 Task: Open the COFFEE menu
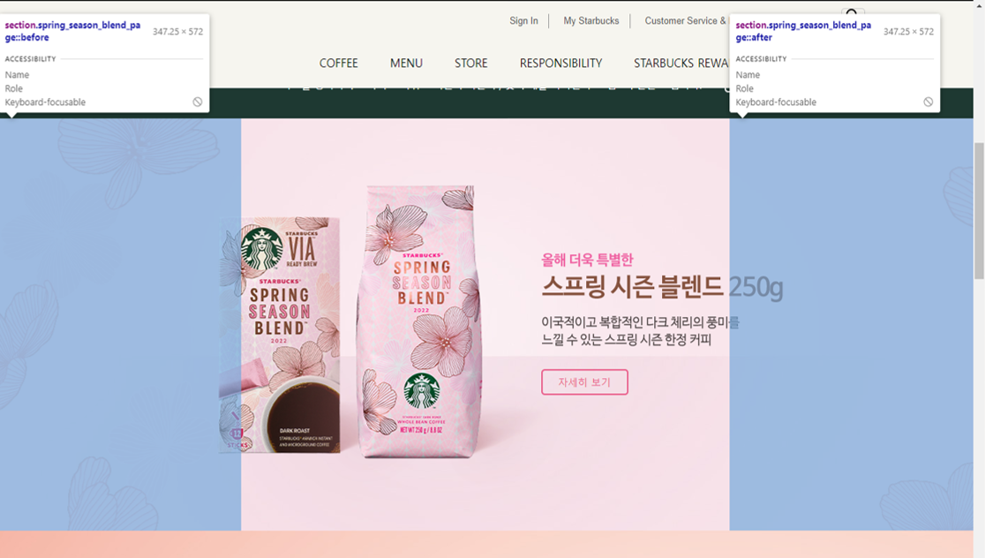pyautogui.click(x=339, y=63)
